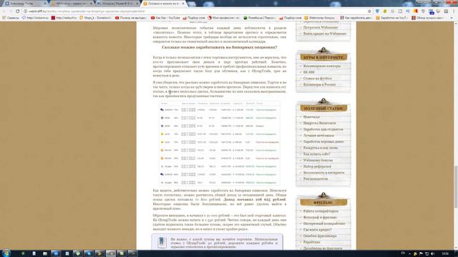Open the slotom.ru bookmark
Screen dimensions: 458x257
[35, 18]
